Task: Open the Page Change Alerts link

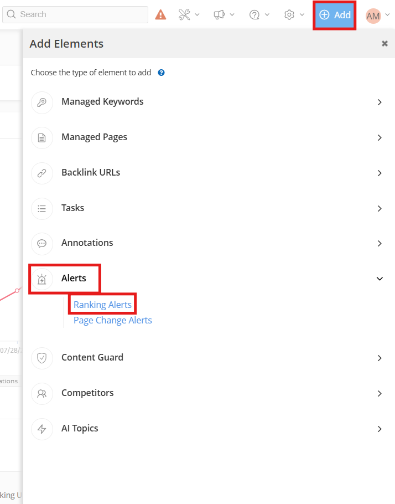Action: [x=112, y=320]
